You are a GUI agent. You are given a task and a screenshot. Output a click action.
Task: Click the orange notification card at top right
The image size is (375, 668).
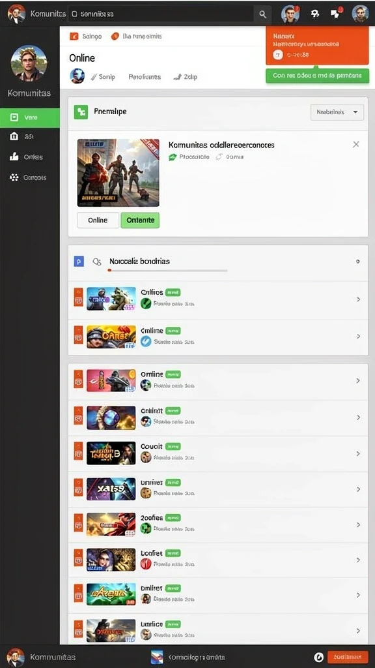(x=317, y=46)
